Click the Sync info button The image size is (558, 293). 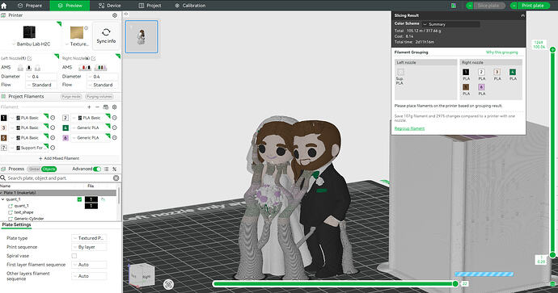pyautogui.click(x=106, y=36)
